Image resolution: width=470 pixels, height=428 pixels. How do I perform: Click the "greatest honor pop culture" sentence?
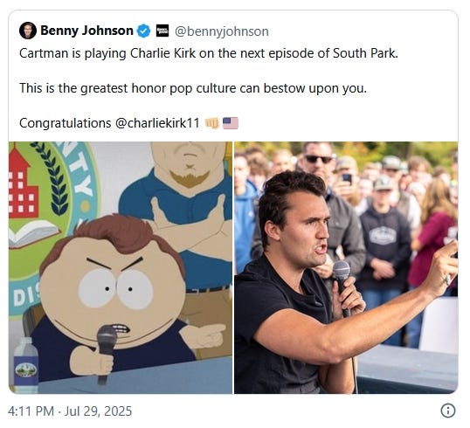coord(193,88)
